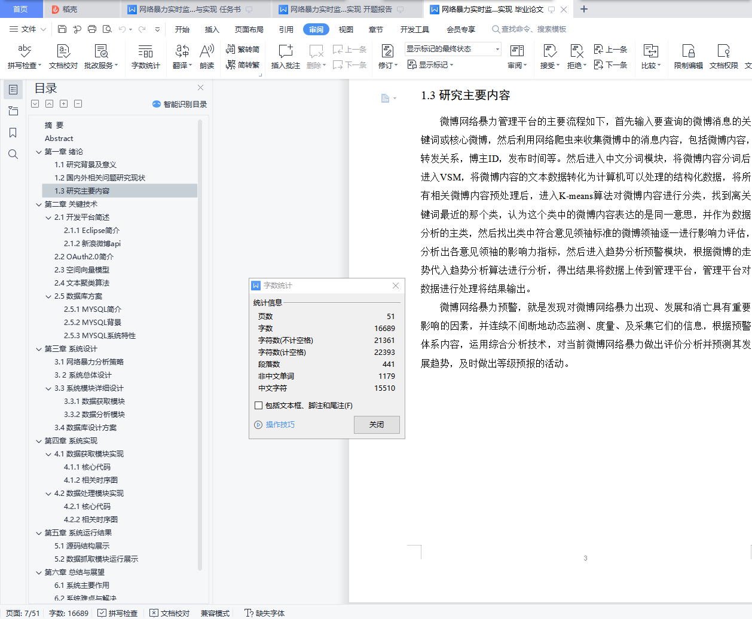Viewport: 752px width, 619px height.
Task: Go to 下一条 next revision
Action: click(610, 65)
